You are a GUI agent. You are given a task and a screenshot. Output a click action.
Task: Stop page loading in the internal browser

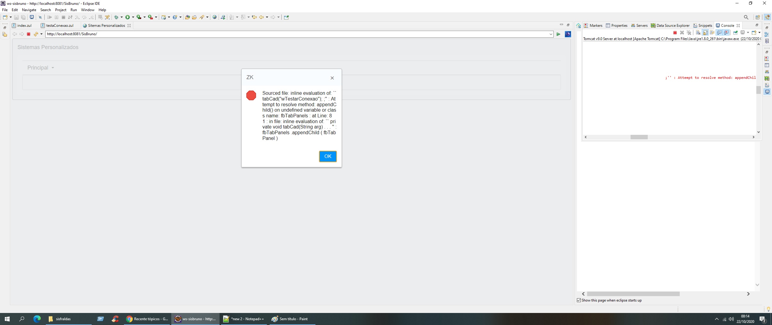pyautogui.click(x=29, y=34)
